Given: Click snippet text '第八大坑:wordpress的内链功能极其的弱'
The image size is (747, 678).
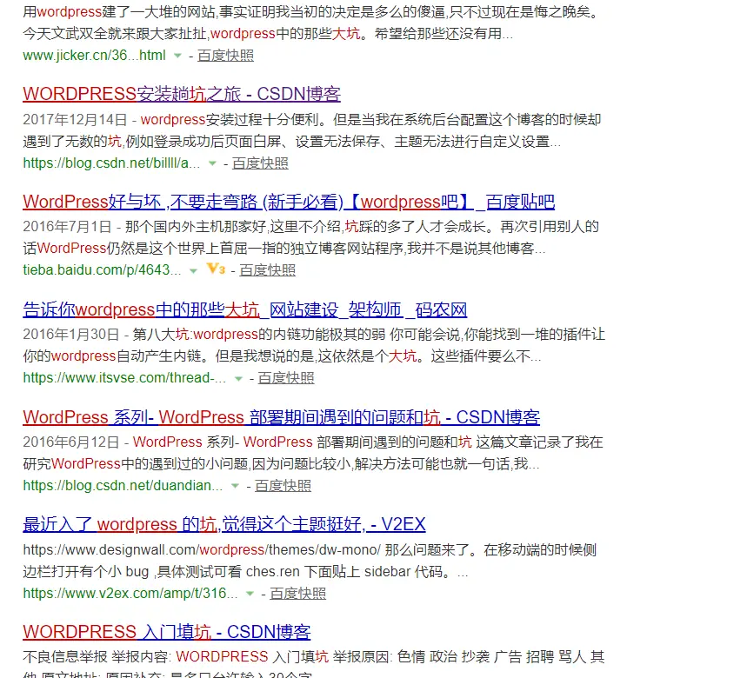Looking at the screenshot, I should click(258, 335).
